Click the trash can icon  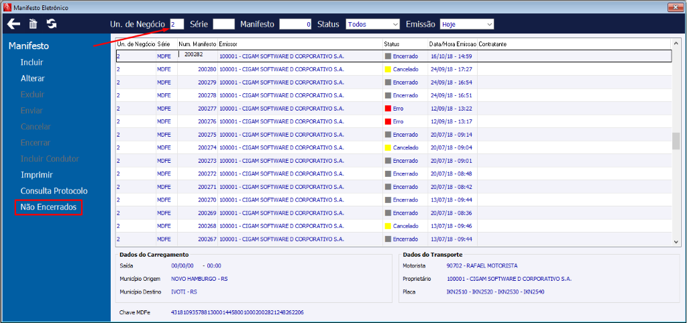(x=33, y=24)
